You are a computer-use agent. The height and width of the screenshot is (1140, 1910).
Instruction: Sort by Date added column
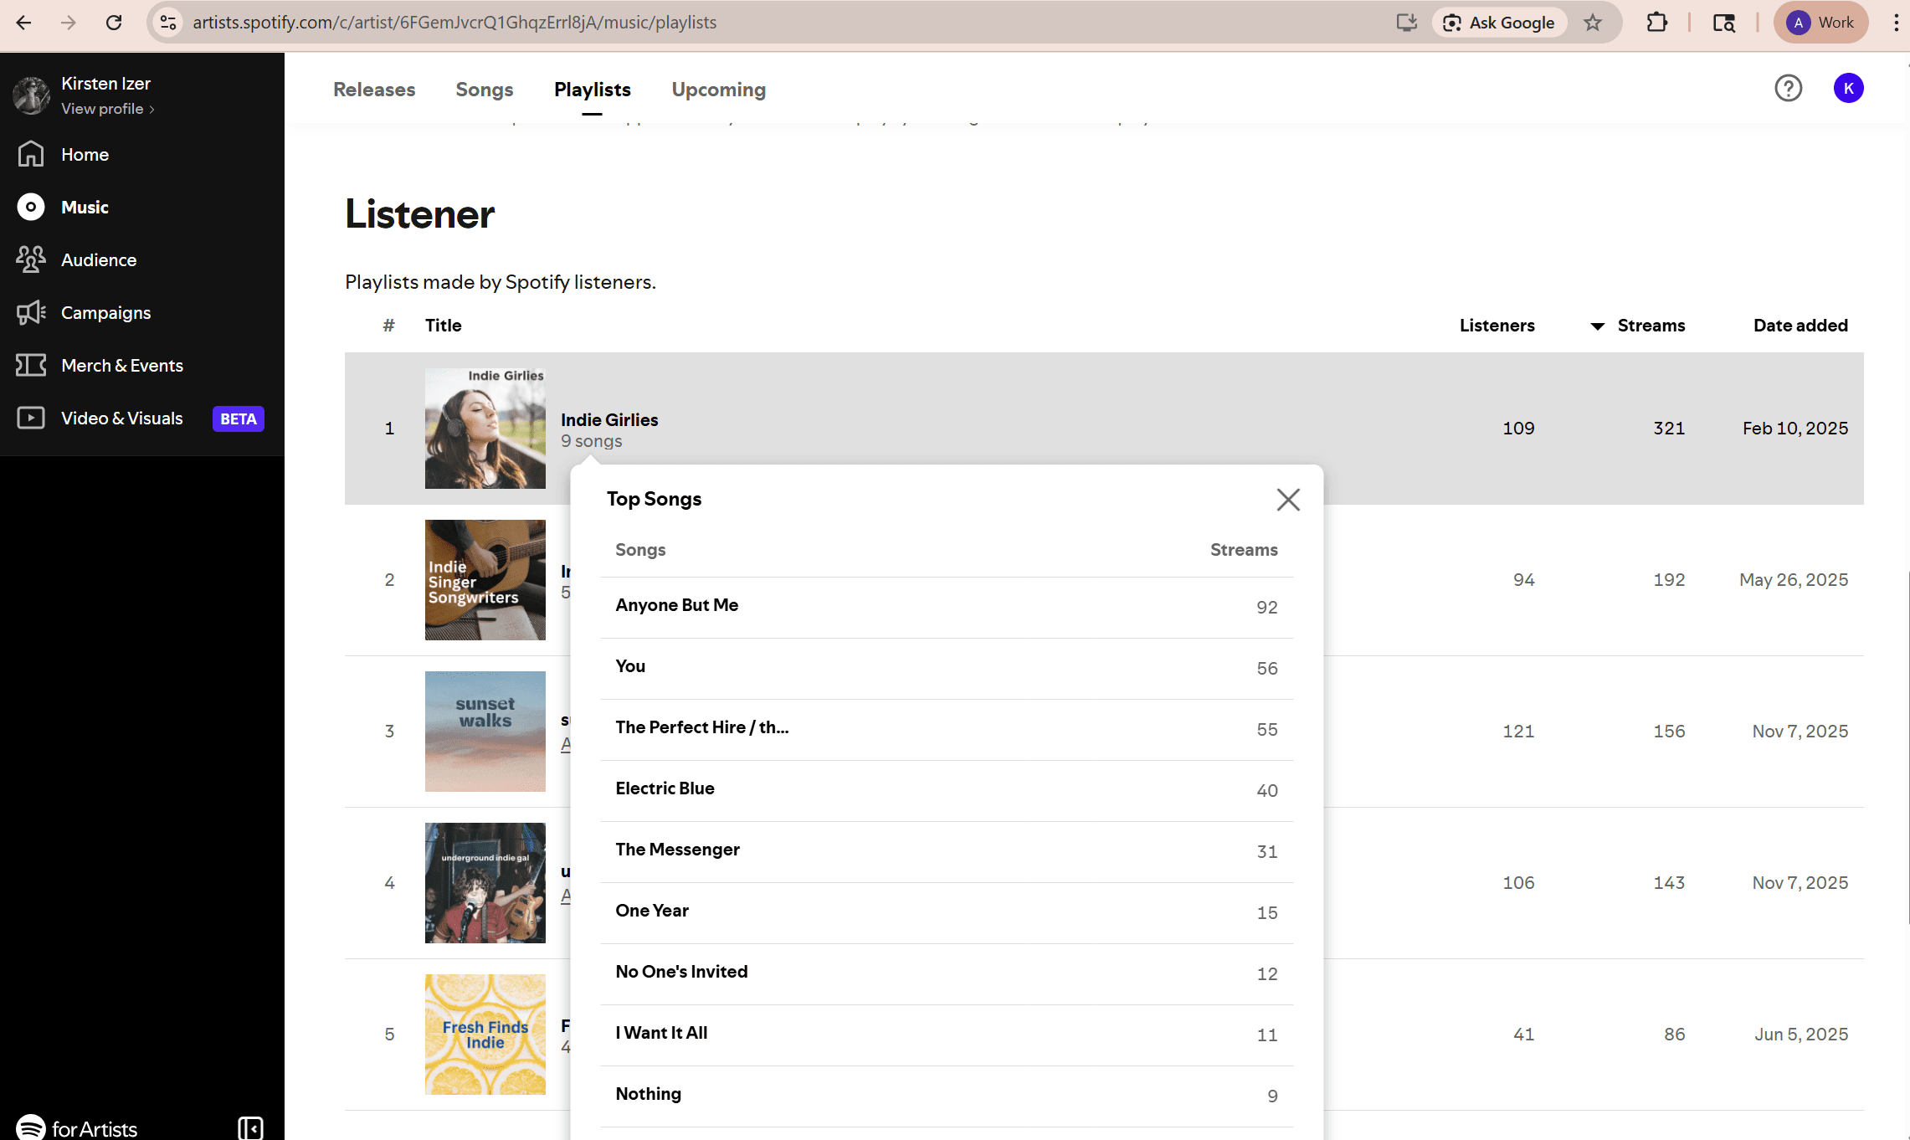pos(1800,326)
